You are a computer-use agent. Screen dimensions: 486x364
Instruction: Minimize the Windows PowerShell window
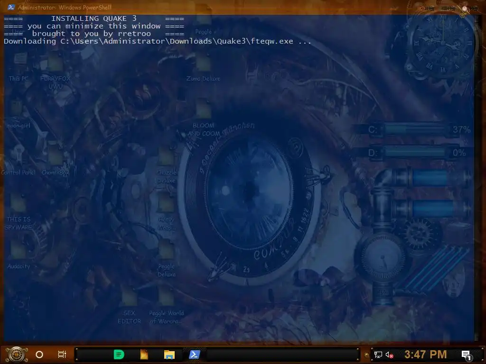(x=427, y=9)
